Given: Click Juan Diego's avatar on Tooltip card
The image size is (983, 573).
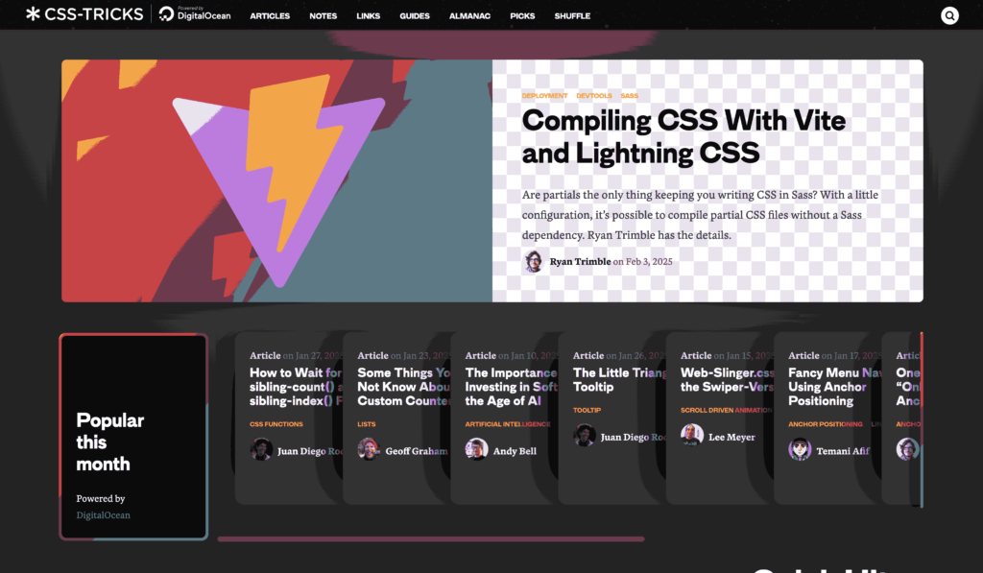Looking at the screenshot, I should (585, 435).
